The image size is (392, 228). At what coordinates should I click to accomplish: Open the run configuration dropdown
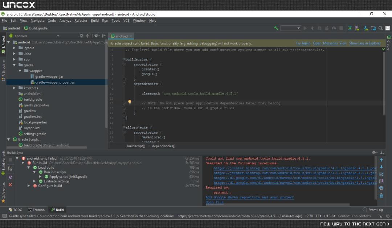[290, 28]
